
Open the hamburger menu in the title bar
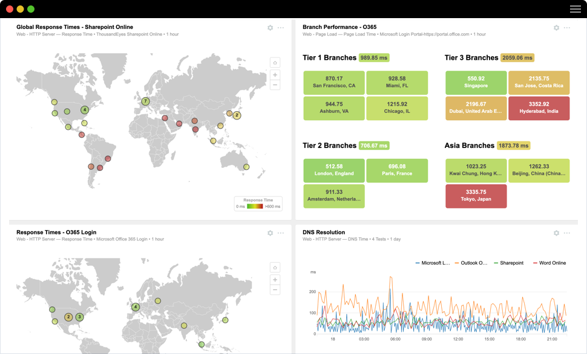point(575,9)
